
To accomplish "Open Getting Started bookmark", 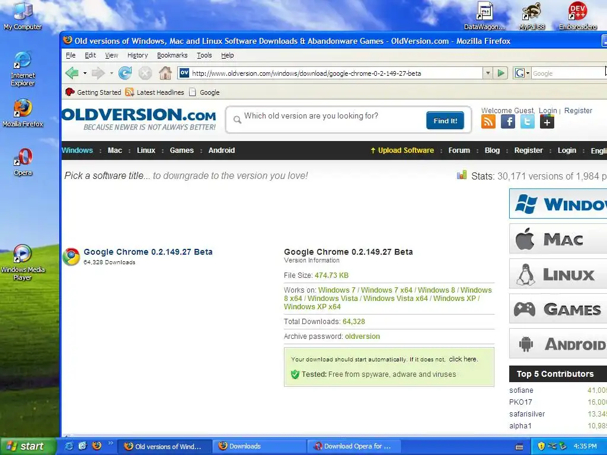I will pos(93,92).
